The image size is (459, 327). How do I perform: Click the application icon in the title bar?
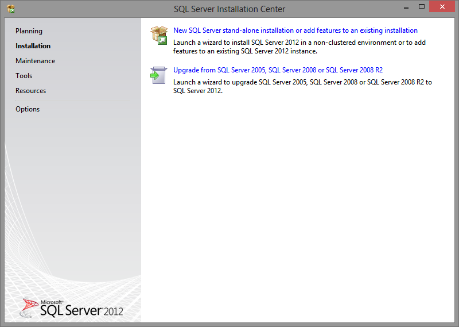click(10, 9)
